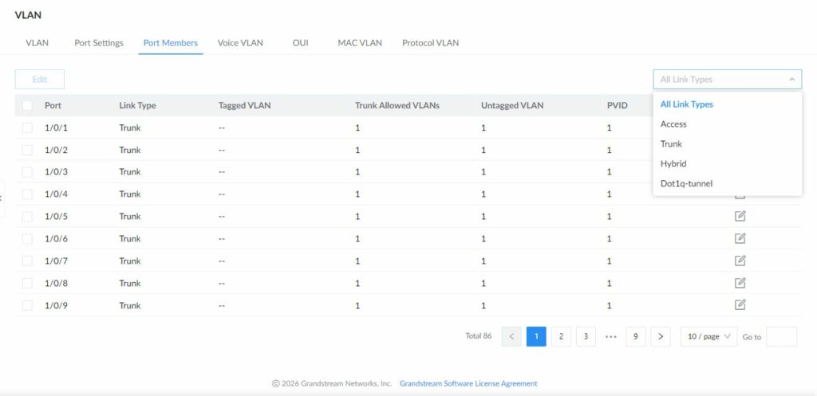Go to the next page arrow
This screenshot has width=817, height=396.
[x=661, y=337]
